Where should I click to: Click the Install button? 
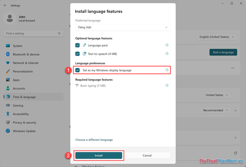point(99,155)
